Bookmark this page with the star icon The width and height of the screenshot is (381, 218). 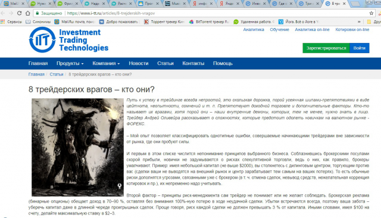371,13
